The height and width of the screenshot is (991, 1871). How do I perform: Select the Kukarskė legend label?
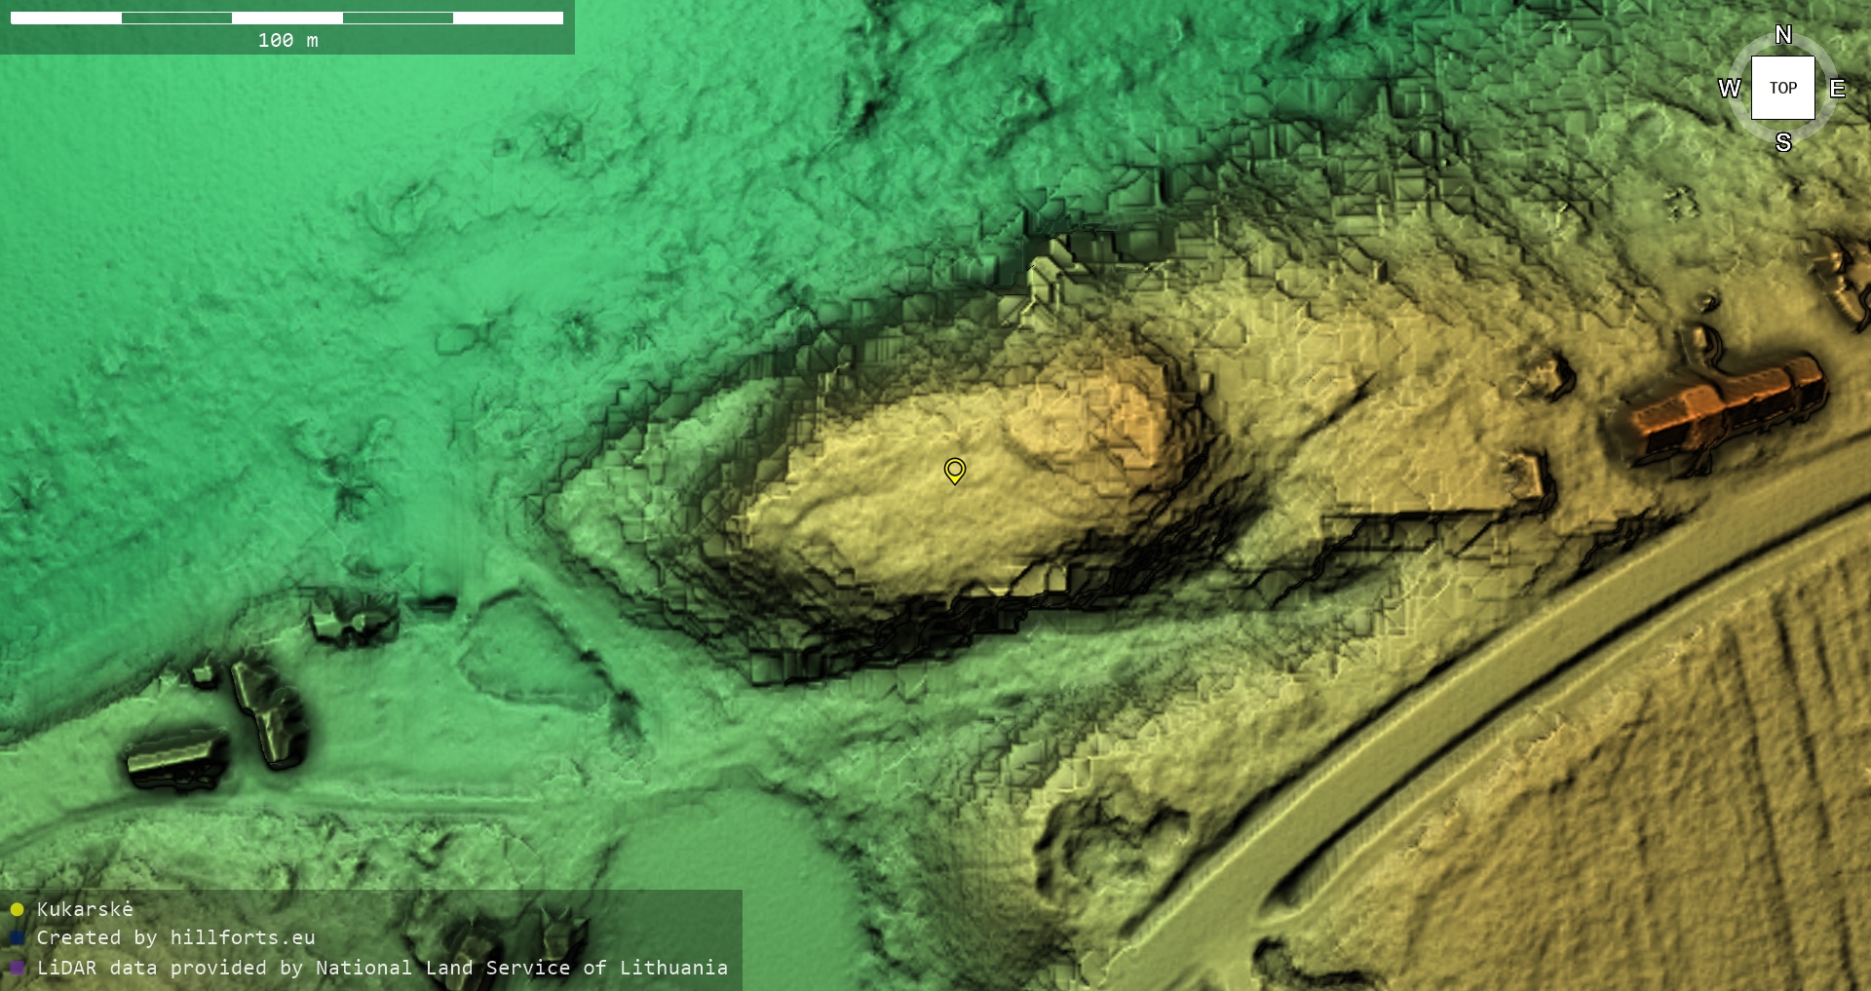click(85, 909)
